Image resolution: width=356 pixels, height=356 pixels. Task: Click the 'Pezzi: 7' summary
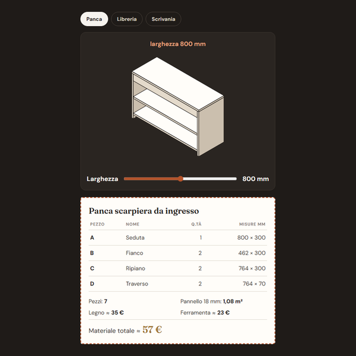98,301
